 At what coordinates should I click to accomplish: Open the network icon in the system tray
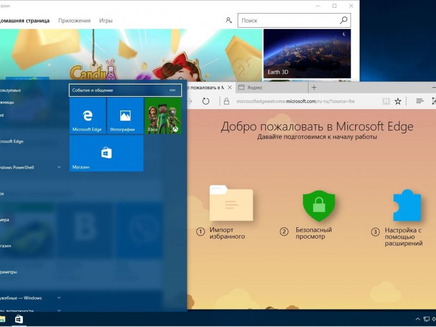(x=426, y=319)
